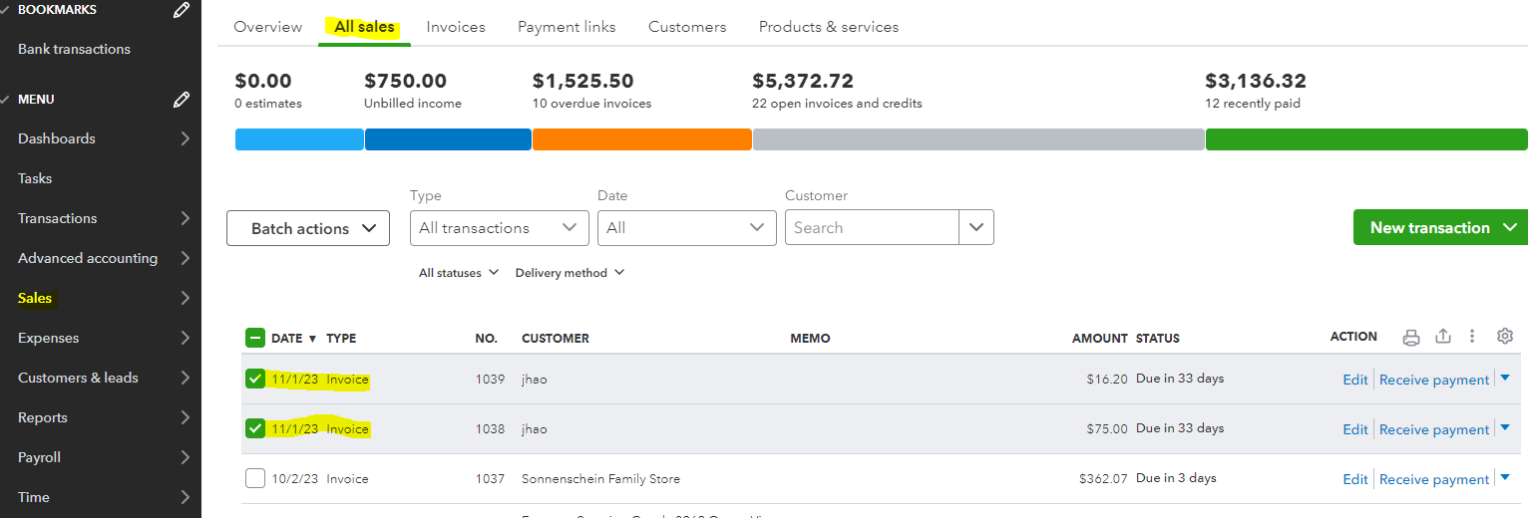This screenshot has height=518, width=1528.
Task: Click the pencil icon next to Menu
Action: click(x=182, y=100)
